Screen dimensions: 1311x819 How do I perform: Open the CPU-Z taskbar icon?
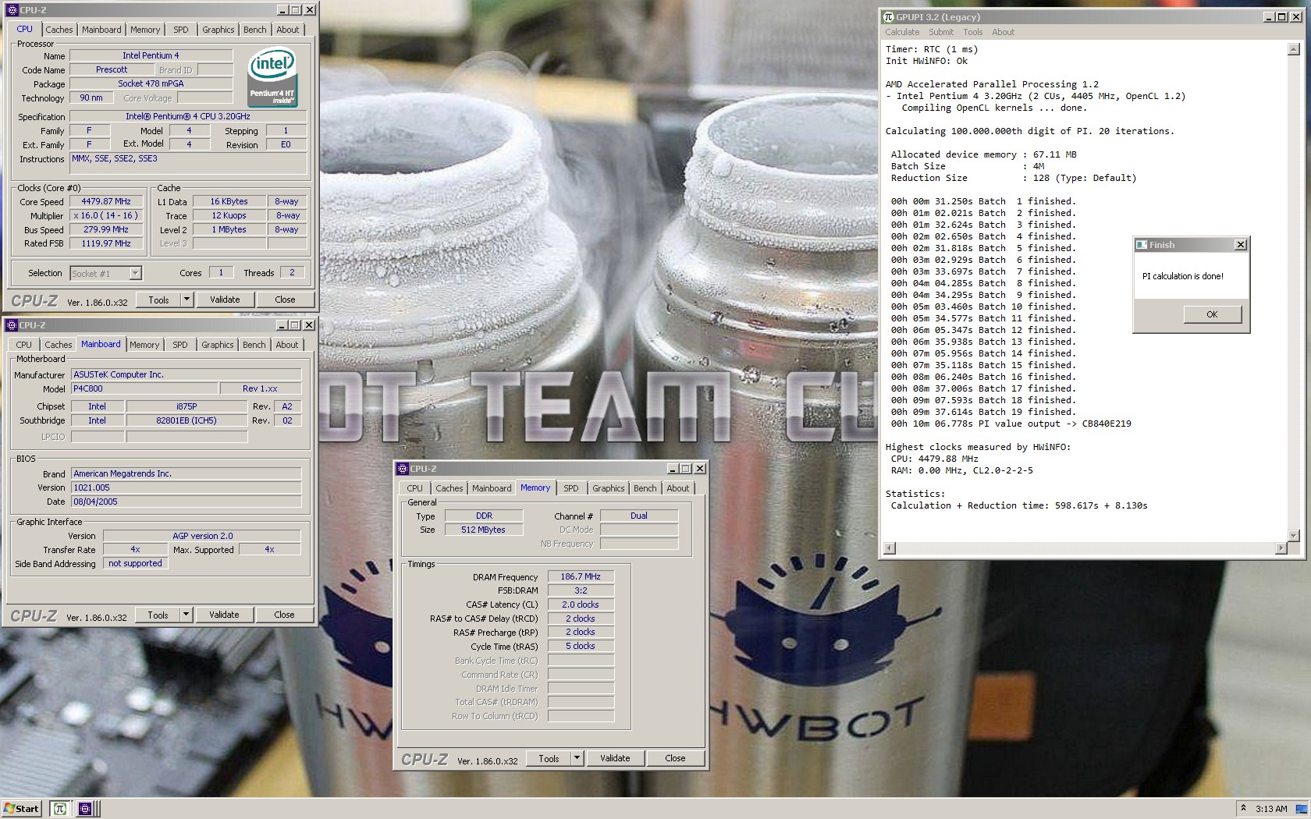(85, 809)
